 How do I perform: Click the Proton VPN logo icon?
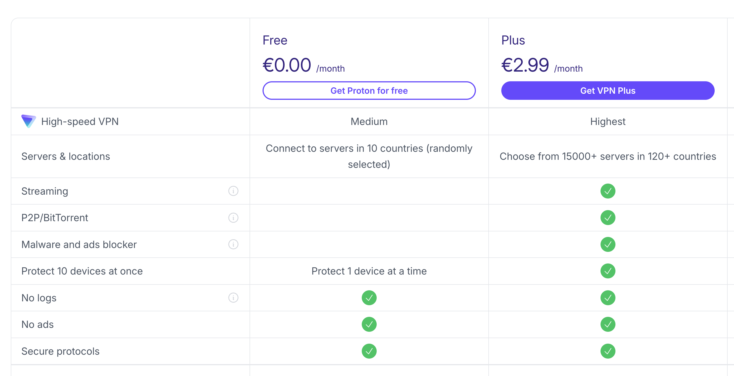click(28, 121)
